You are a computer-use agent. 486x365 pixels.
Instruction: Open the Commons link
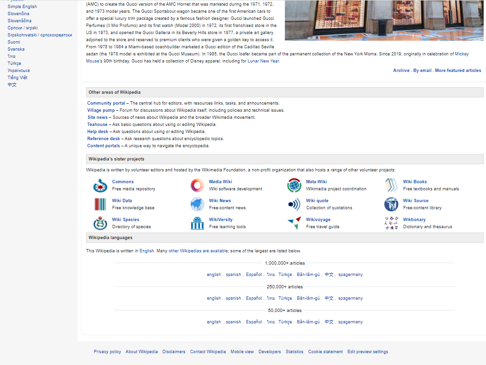click(x=123, y=182)
